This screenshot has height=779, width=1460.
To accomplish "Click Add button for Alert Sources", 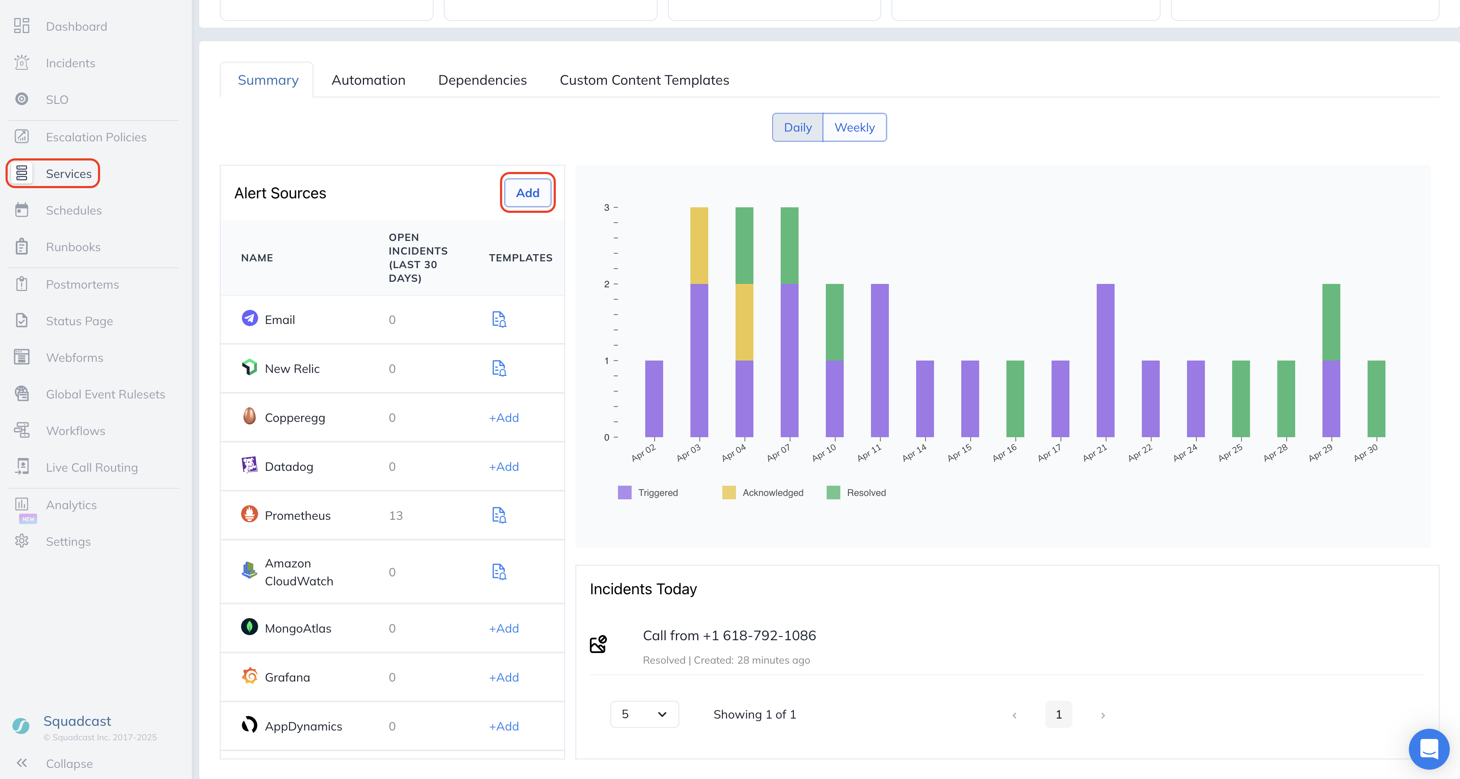I will tap(527, 193).
